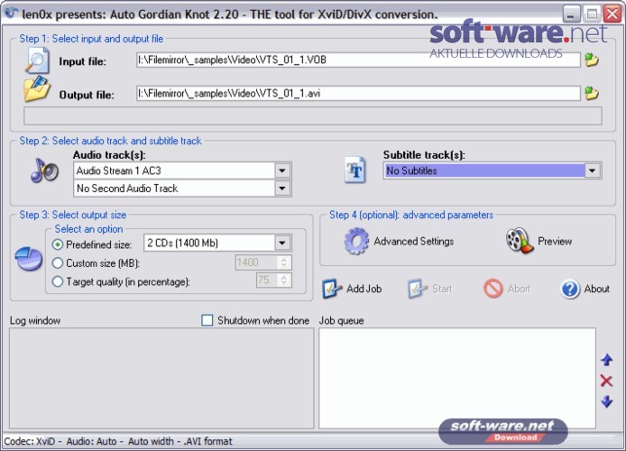Click the Start job icon
This screenshot has height=451, width=626.
point(418,289)
